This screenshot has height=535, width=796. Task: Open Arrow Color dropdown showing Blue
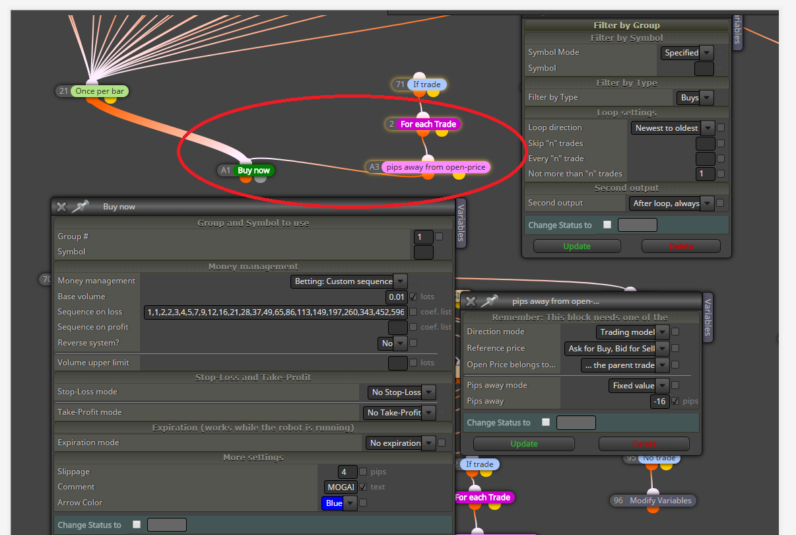click(x=339, y=503)
